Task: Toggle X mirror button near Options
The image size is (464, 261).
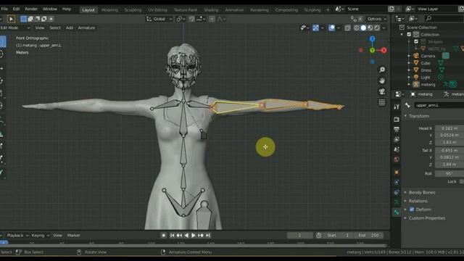Action: pos(360,19)
